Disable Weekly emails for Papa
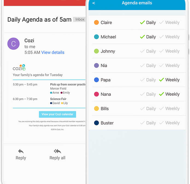190x184 pixels. (169, 80)
